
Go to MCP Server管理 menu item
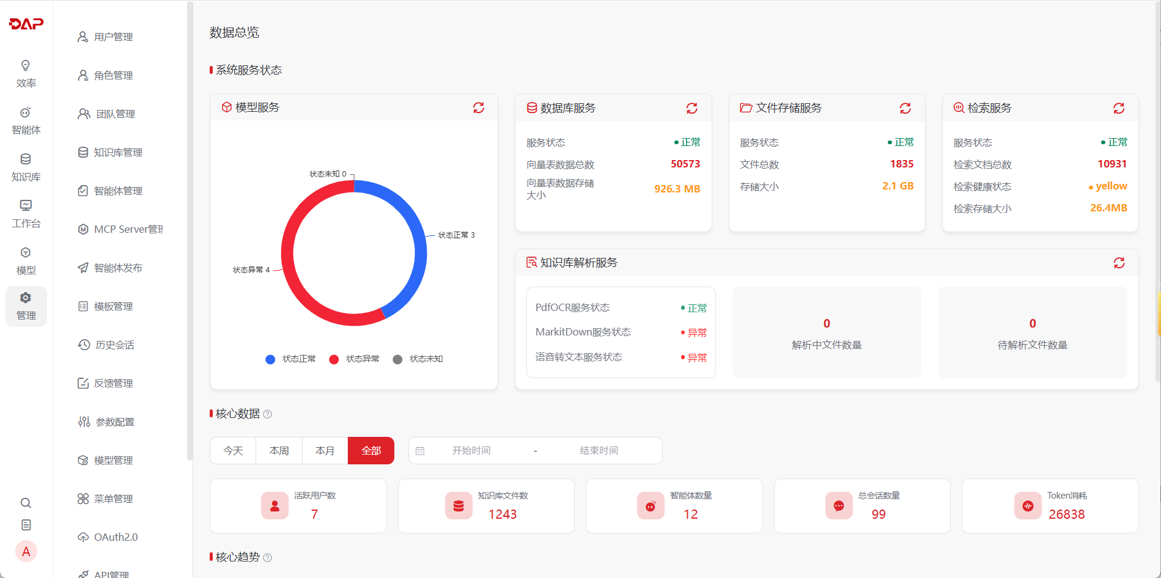point(120,230)
